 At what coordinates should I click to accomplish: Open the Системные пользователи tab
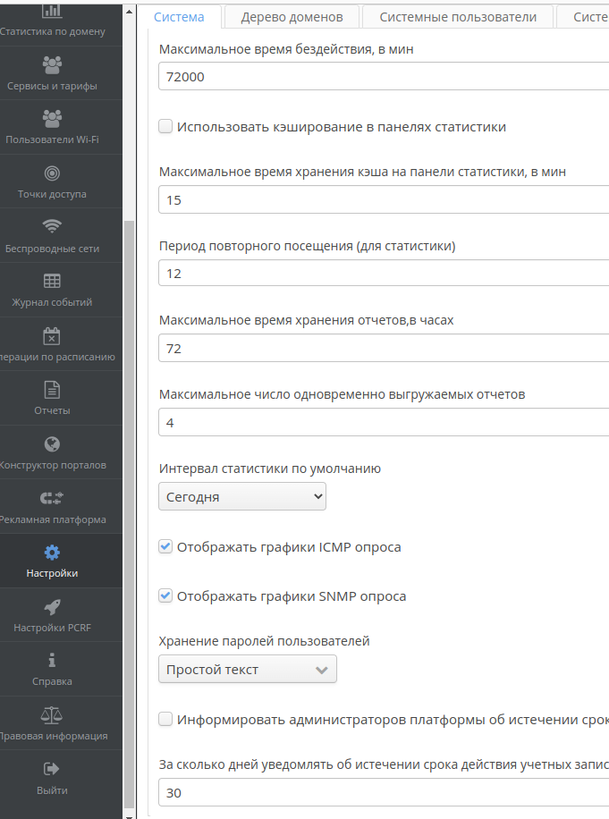(x=458, y=17)
